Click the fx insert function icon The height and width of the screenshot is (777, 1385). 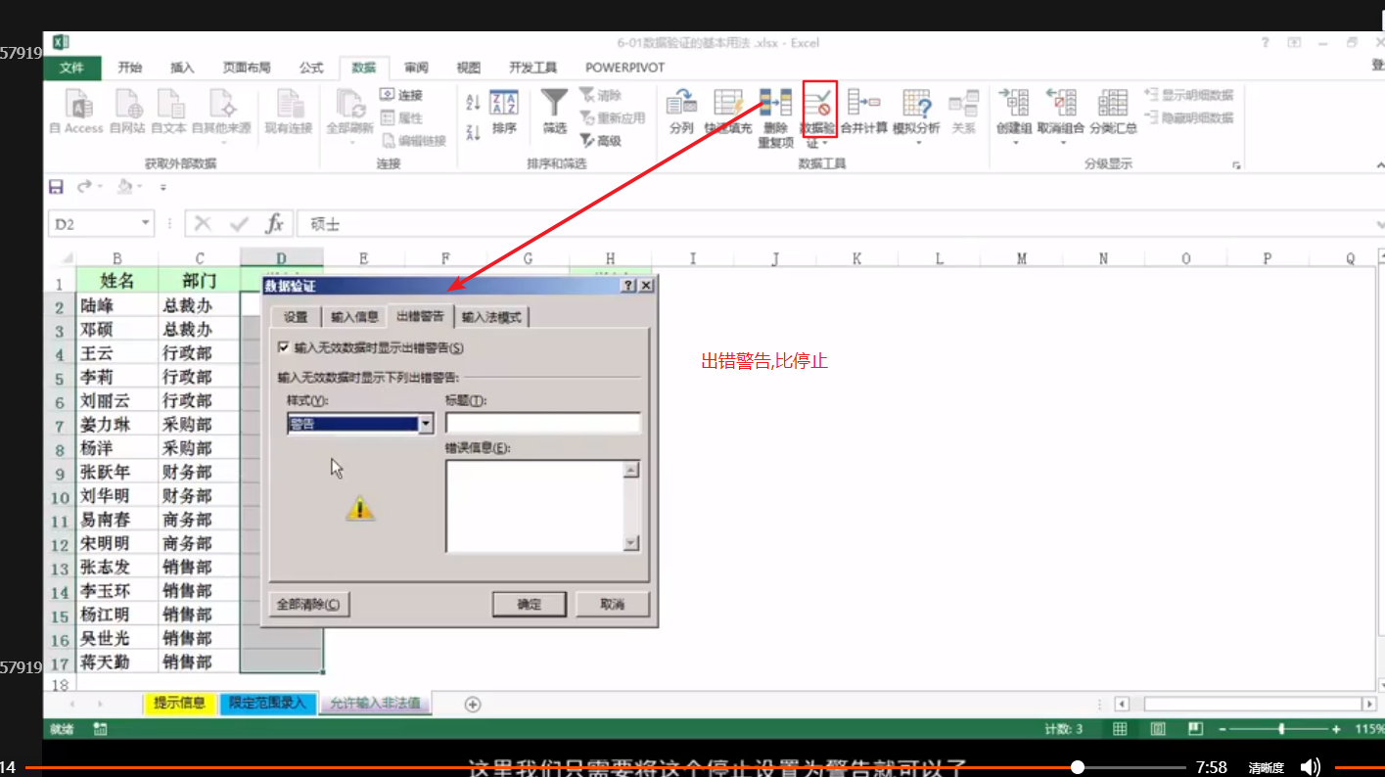(275, 224)
